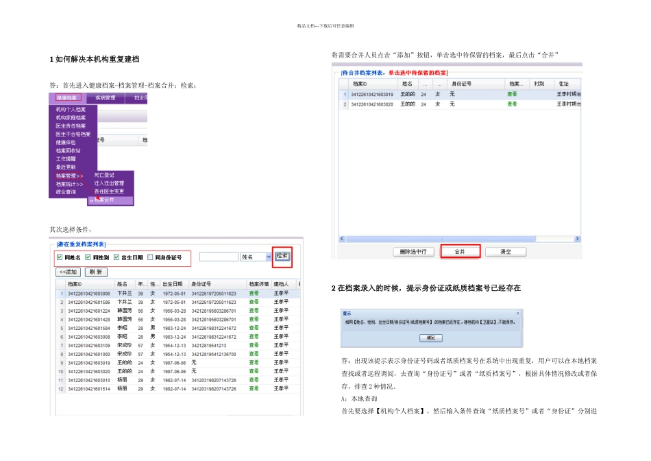Select duplicates row with ID 34122610421603006
The width and height of the screenshot is (651, 461).
[177, 294]
